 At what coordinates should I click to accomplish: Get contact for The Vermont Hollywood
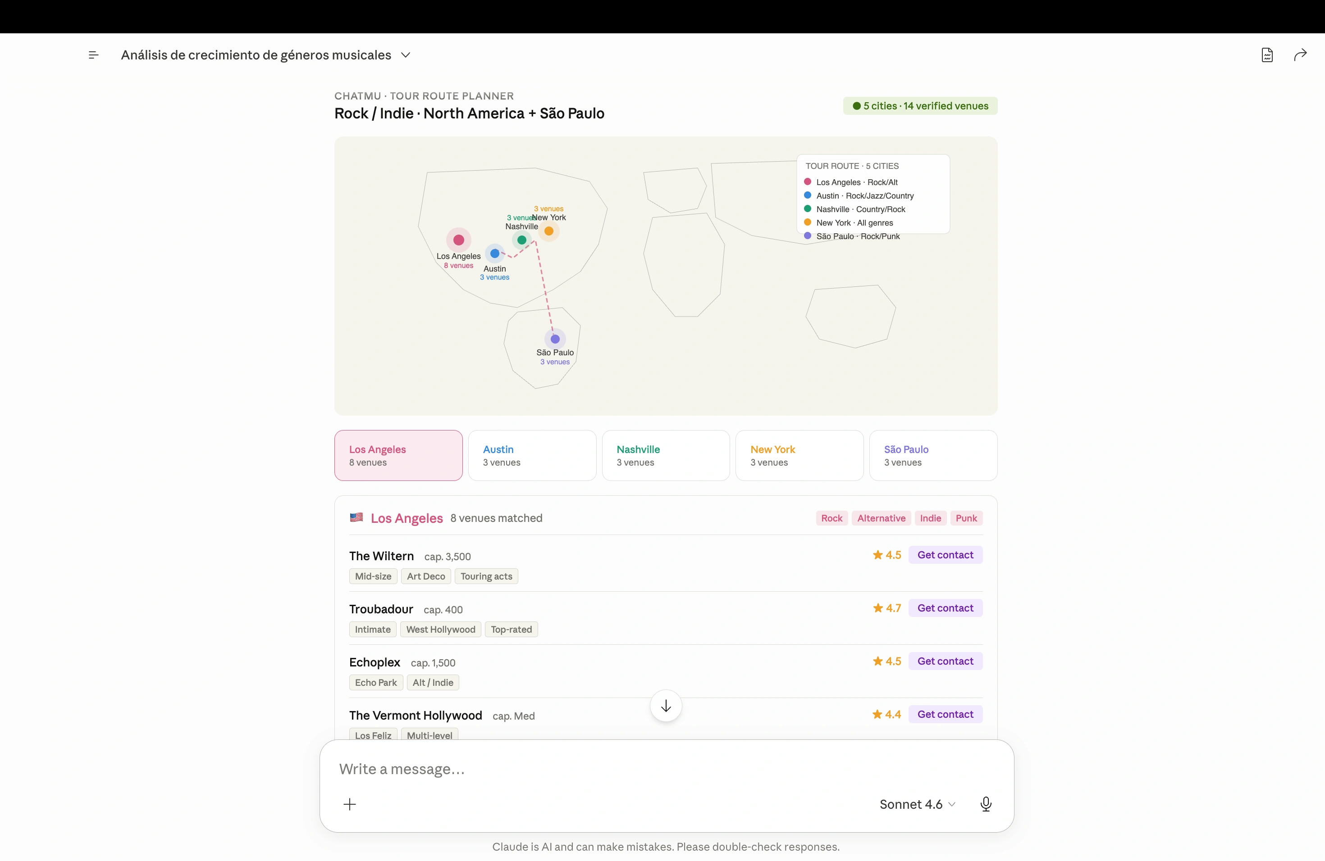946,714
